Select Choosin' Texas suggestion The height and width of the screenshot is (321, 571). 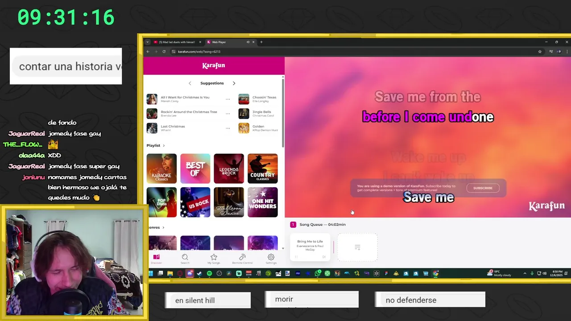click(259, 99)
